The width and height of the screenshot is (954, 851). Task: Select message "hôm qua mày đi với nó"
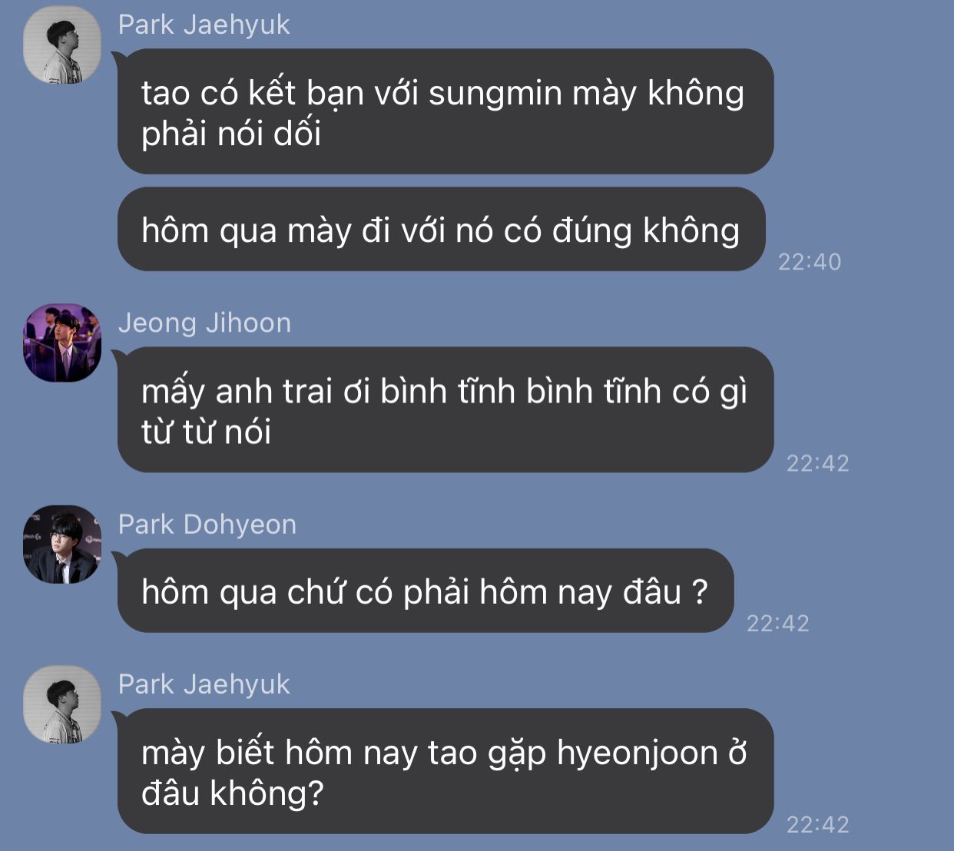tap(442, 230)
